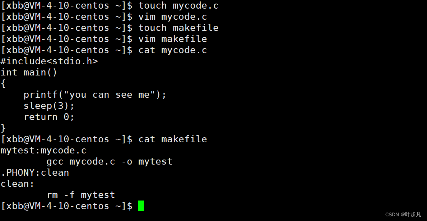Click the opening curly brace line

coord(4,84)
